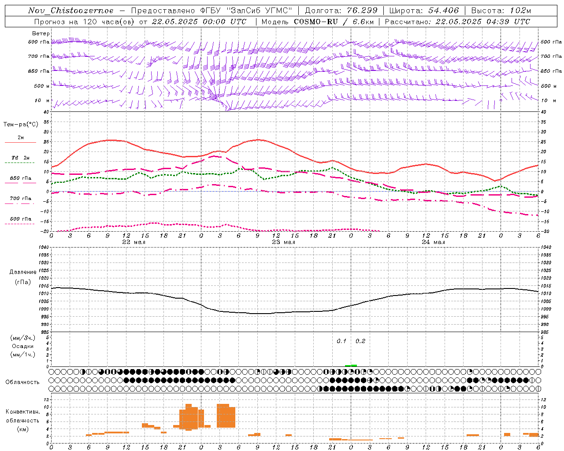Click the 0.1 precipitation amount value

[x=341, y=341]
